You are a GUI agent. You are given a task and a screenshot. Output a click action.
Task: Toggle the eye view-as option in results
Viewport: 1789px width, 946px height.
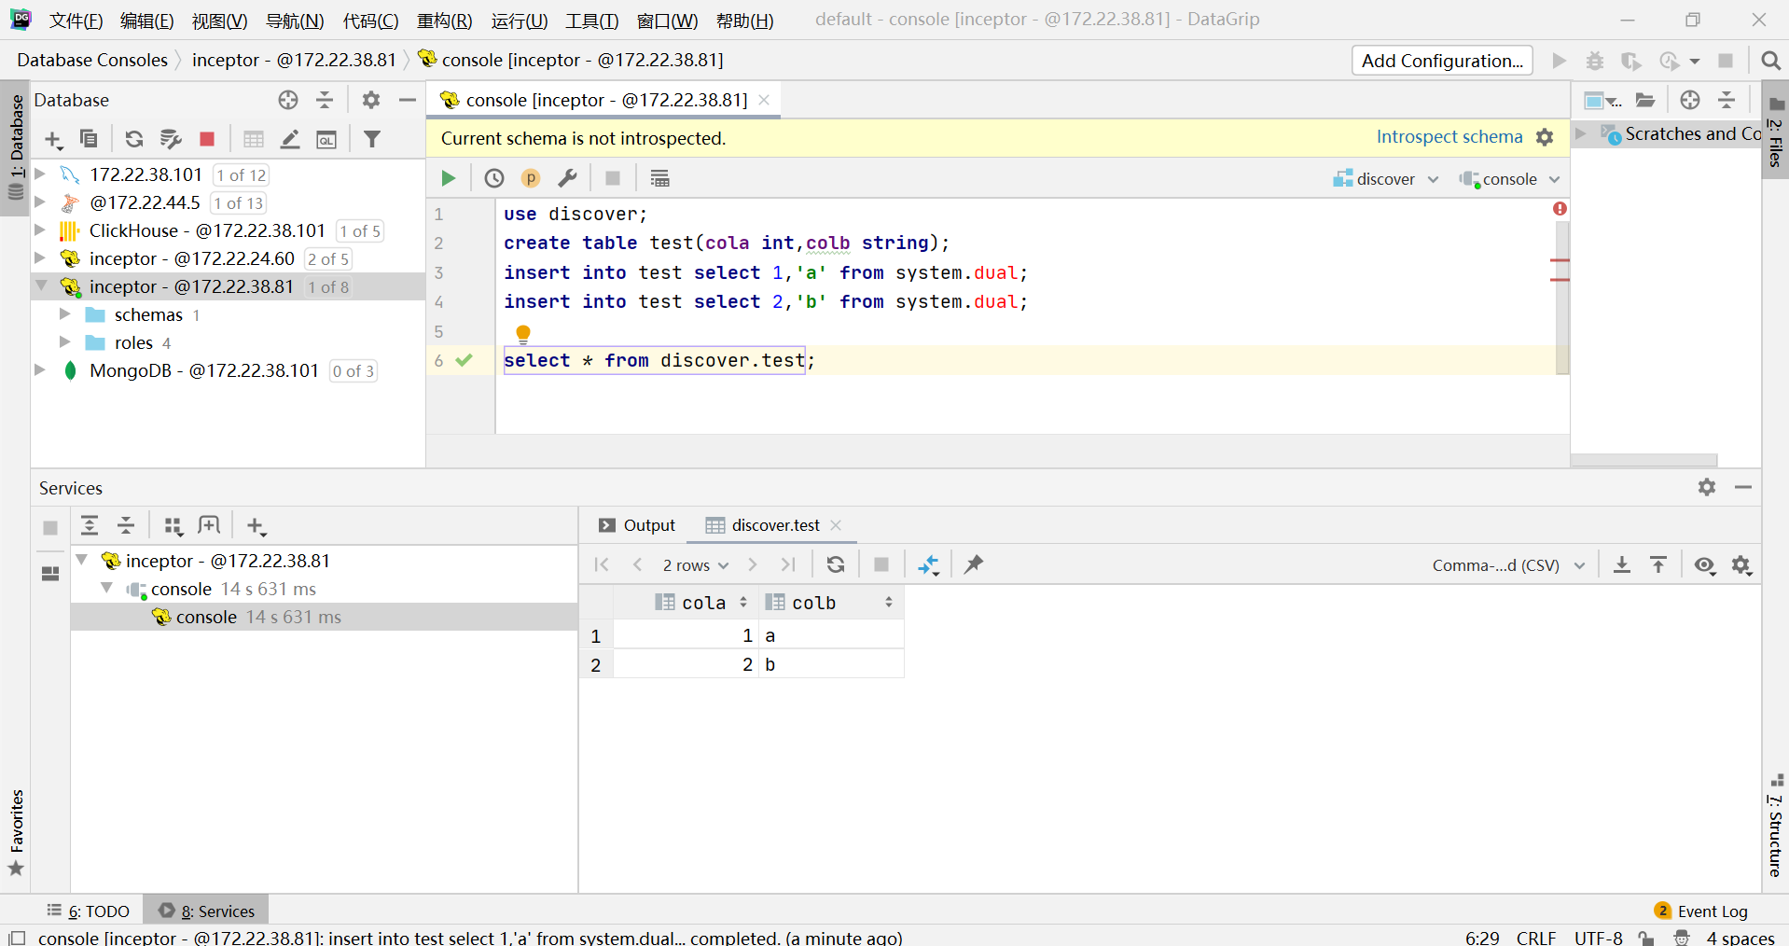click(1704, 564)
